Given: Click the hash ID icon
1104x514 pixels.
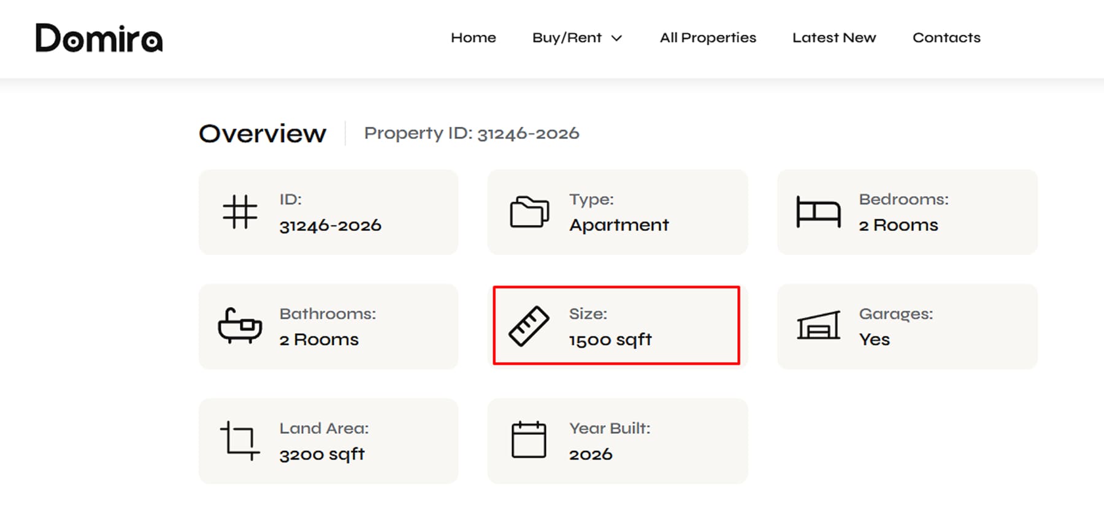Looking at the screenshot, I should (x=240, y=212).
